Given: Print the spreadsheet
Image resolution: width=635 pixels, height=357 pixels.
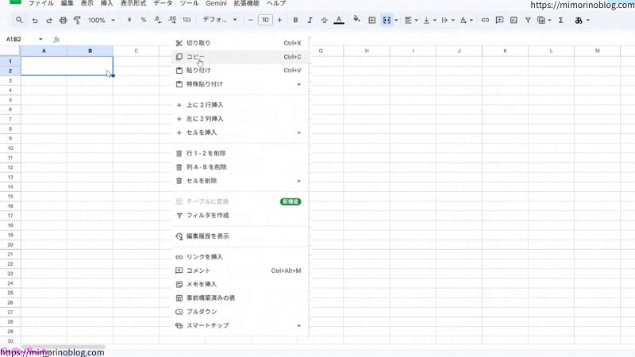Looking at the screenshot, I should (63, 21).
